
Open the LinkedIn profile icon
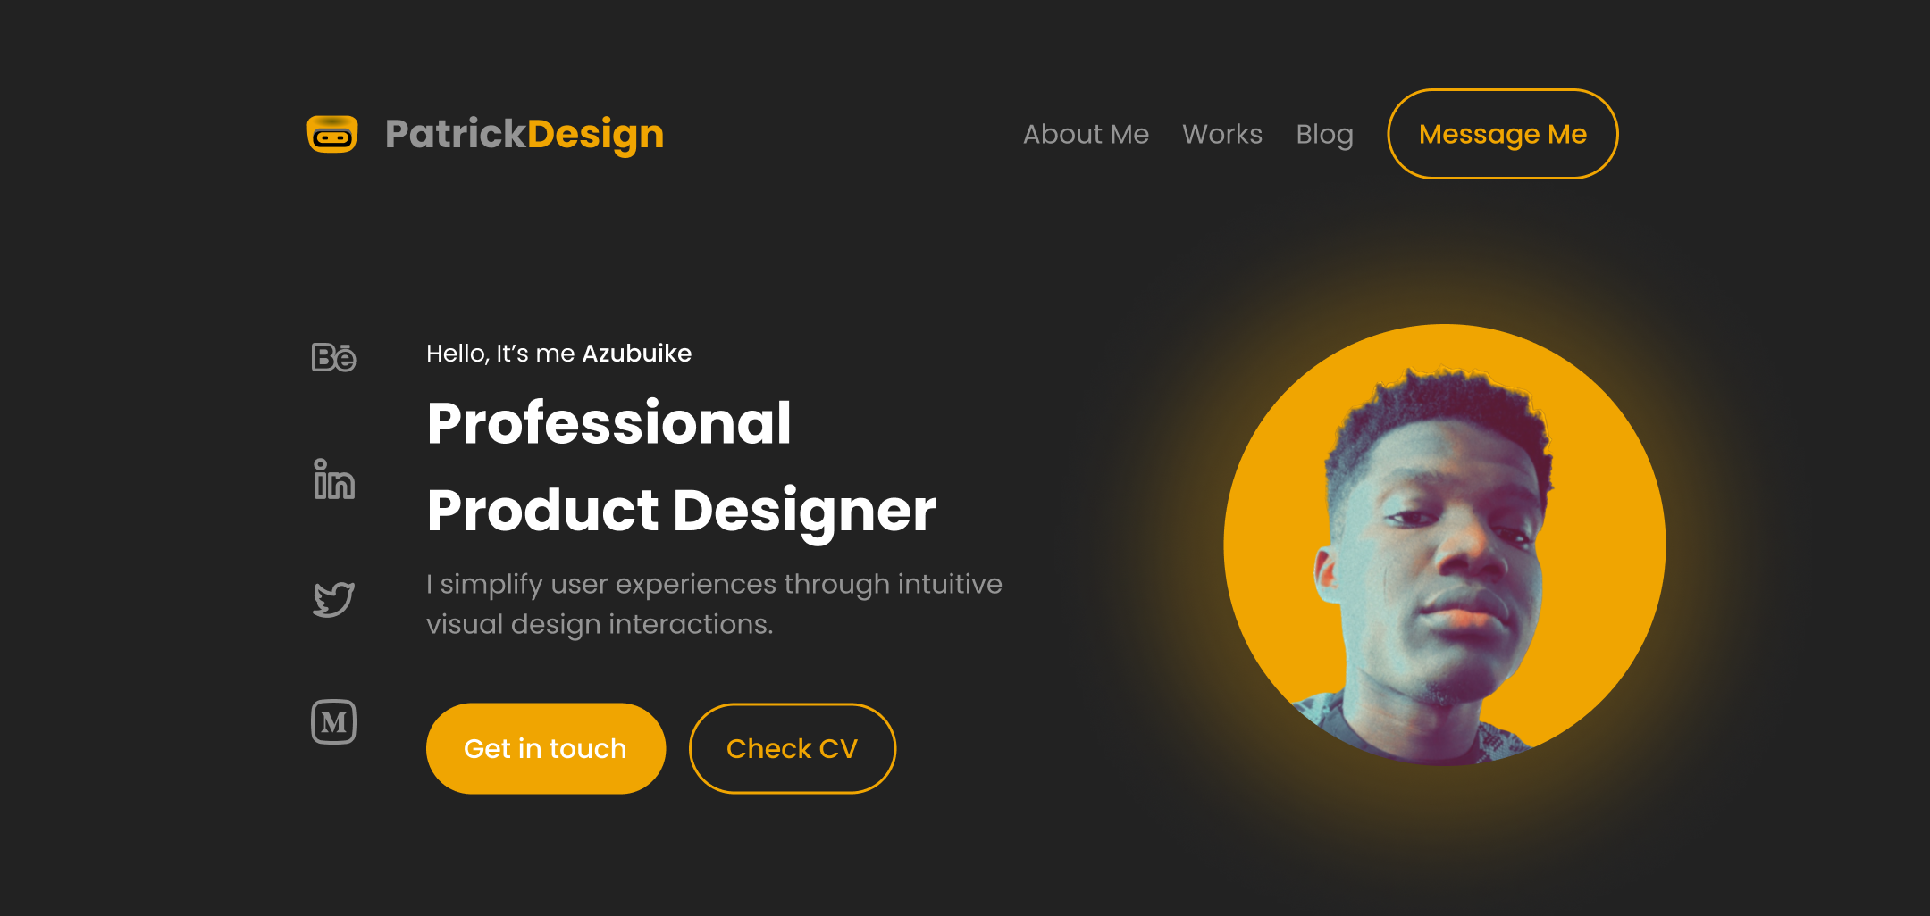[334, 479]
